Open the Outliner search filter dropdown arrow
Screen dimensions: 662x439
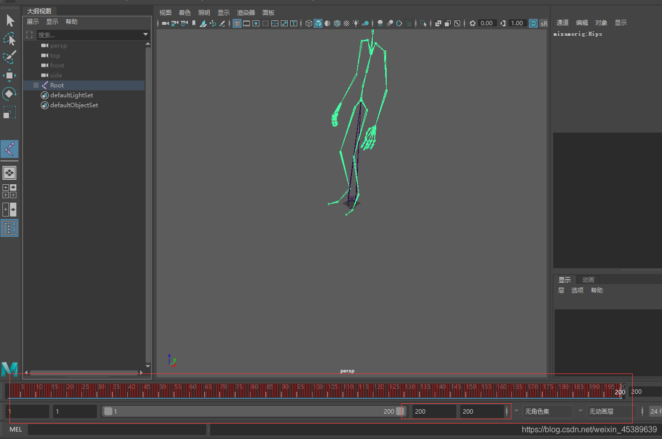(146, 35)
